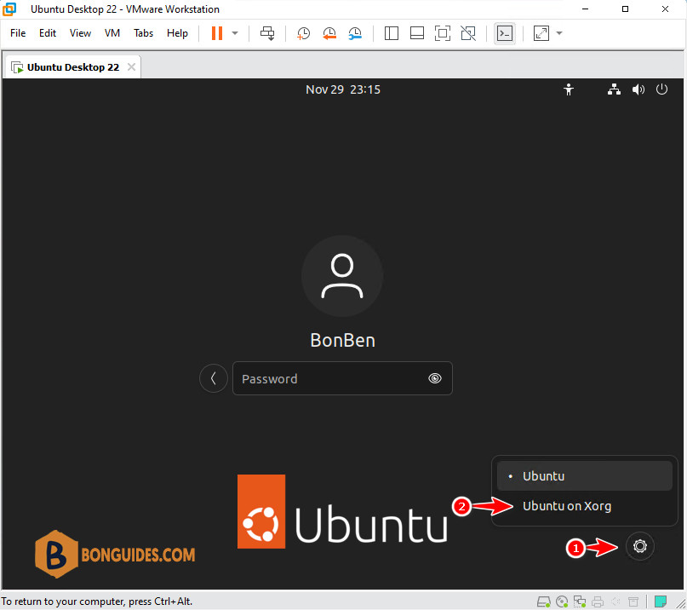Select the Ubuntu session option
687x610 pixels.
(x=585, y=475)
